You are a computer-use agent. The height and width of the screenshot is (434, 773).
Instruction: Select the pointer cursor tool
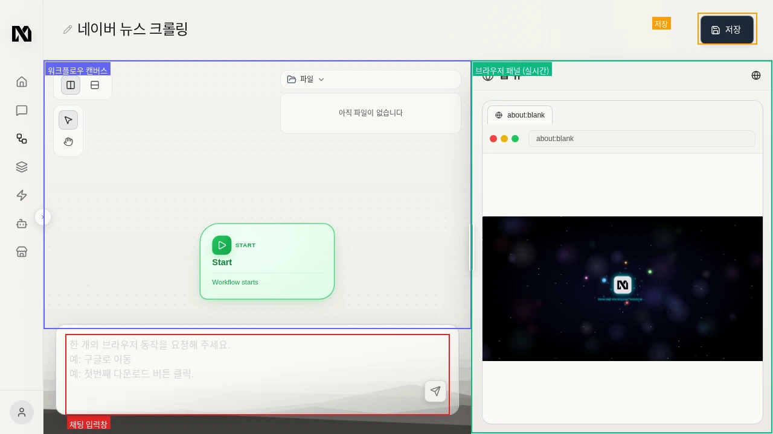click(68, 120)
